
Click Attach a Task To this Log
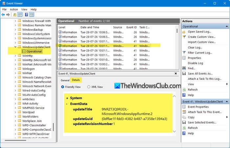point(204,79)
